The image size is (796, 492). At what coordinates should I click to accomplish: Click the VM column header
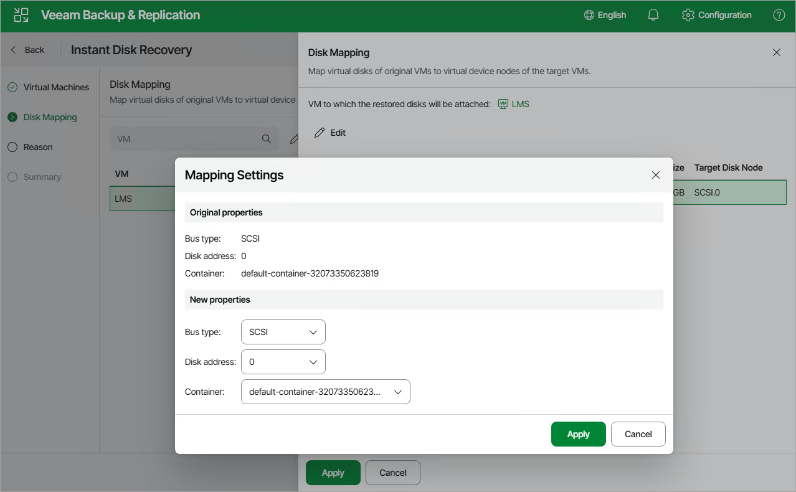click(x=121, y=174)
